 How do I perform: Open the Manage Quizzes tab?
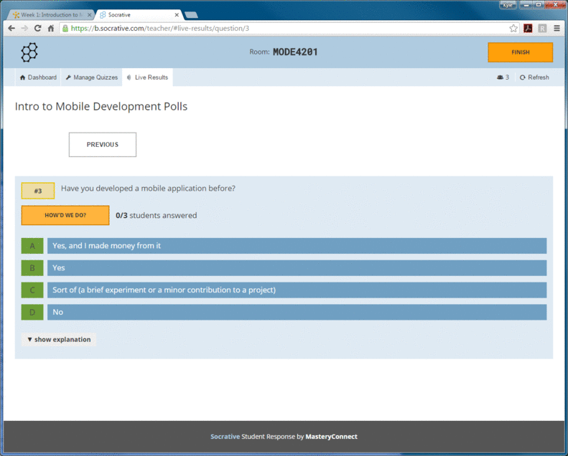point(92,77)
